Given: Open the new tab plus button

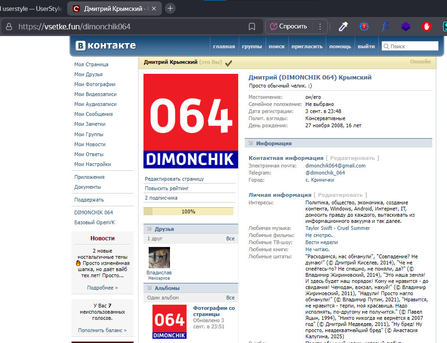Looking at the screenshot, I should click(x=170, y=9).
